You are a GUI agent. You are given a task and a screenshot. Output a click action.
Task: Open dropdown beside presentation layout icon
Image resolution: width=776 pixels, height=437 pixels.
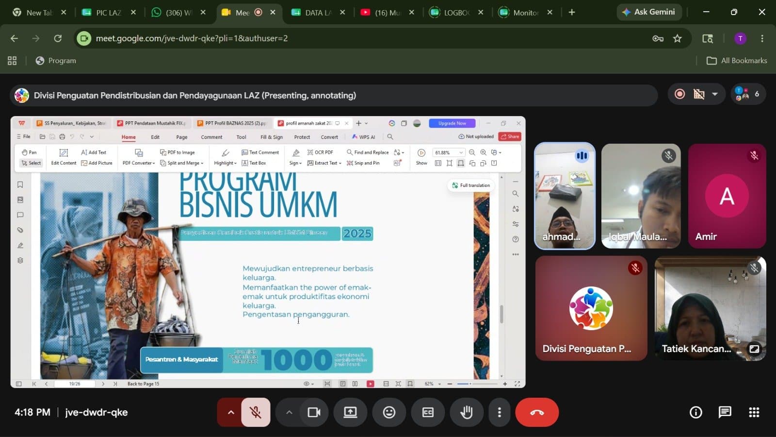pyautogui.click(x=715, y=94)
